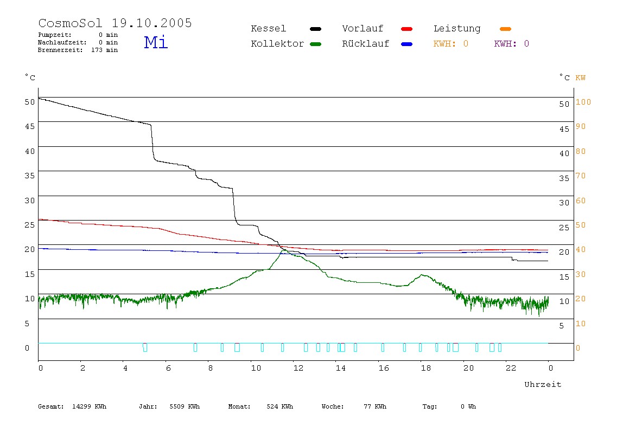Click the orange "100" on the KW axis

click(583, 102)
